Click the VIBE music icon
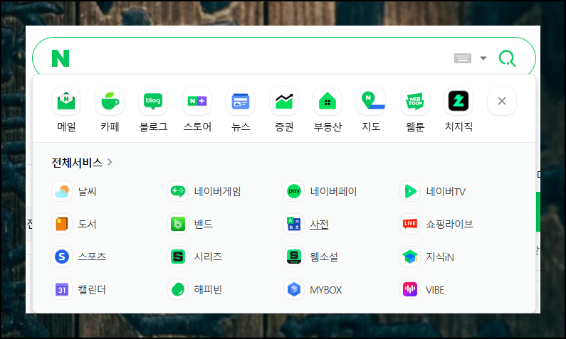The image size is (566, 339). (x=410, y=290)
